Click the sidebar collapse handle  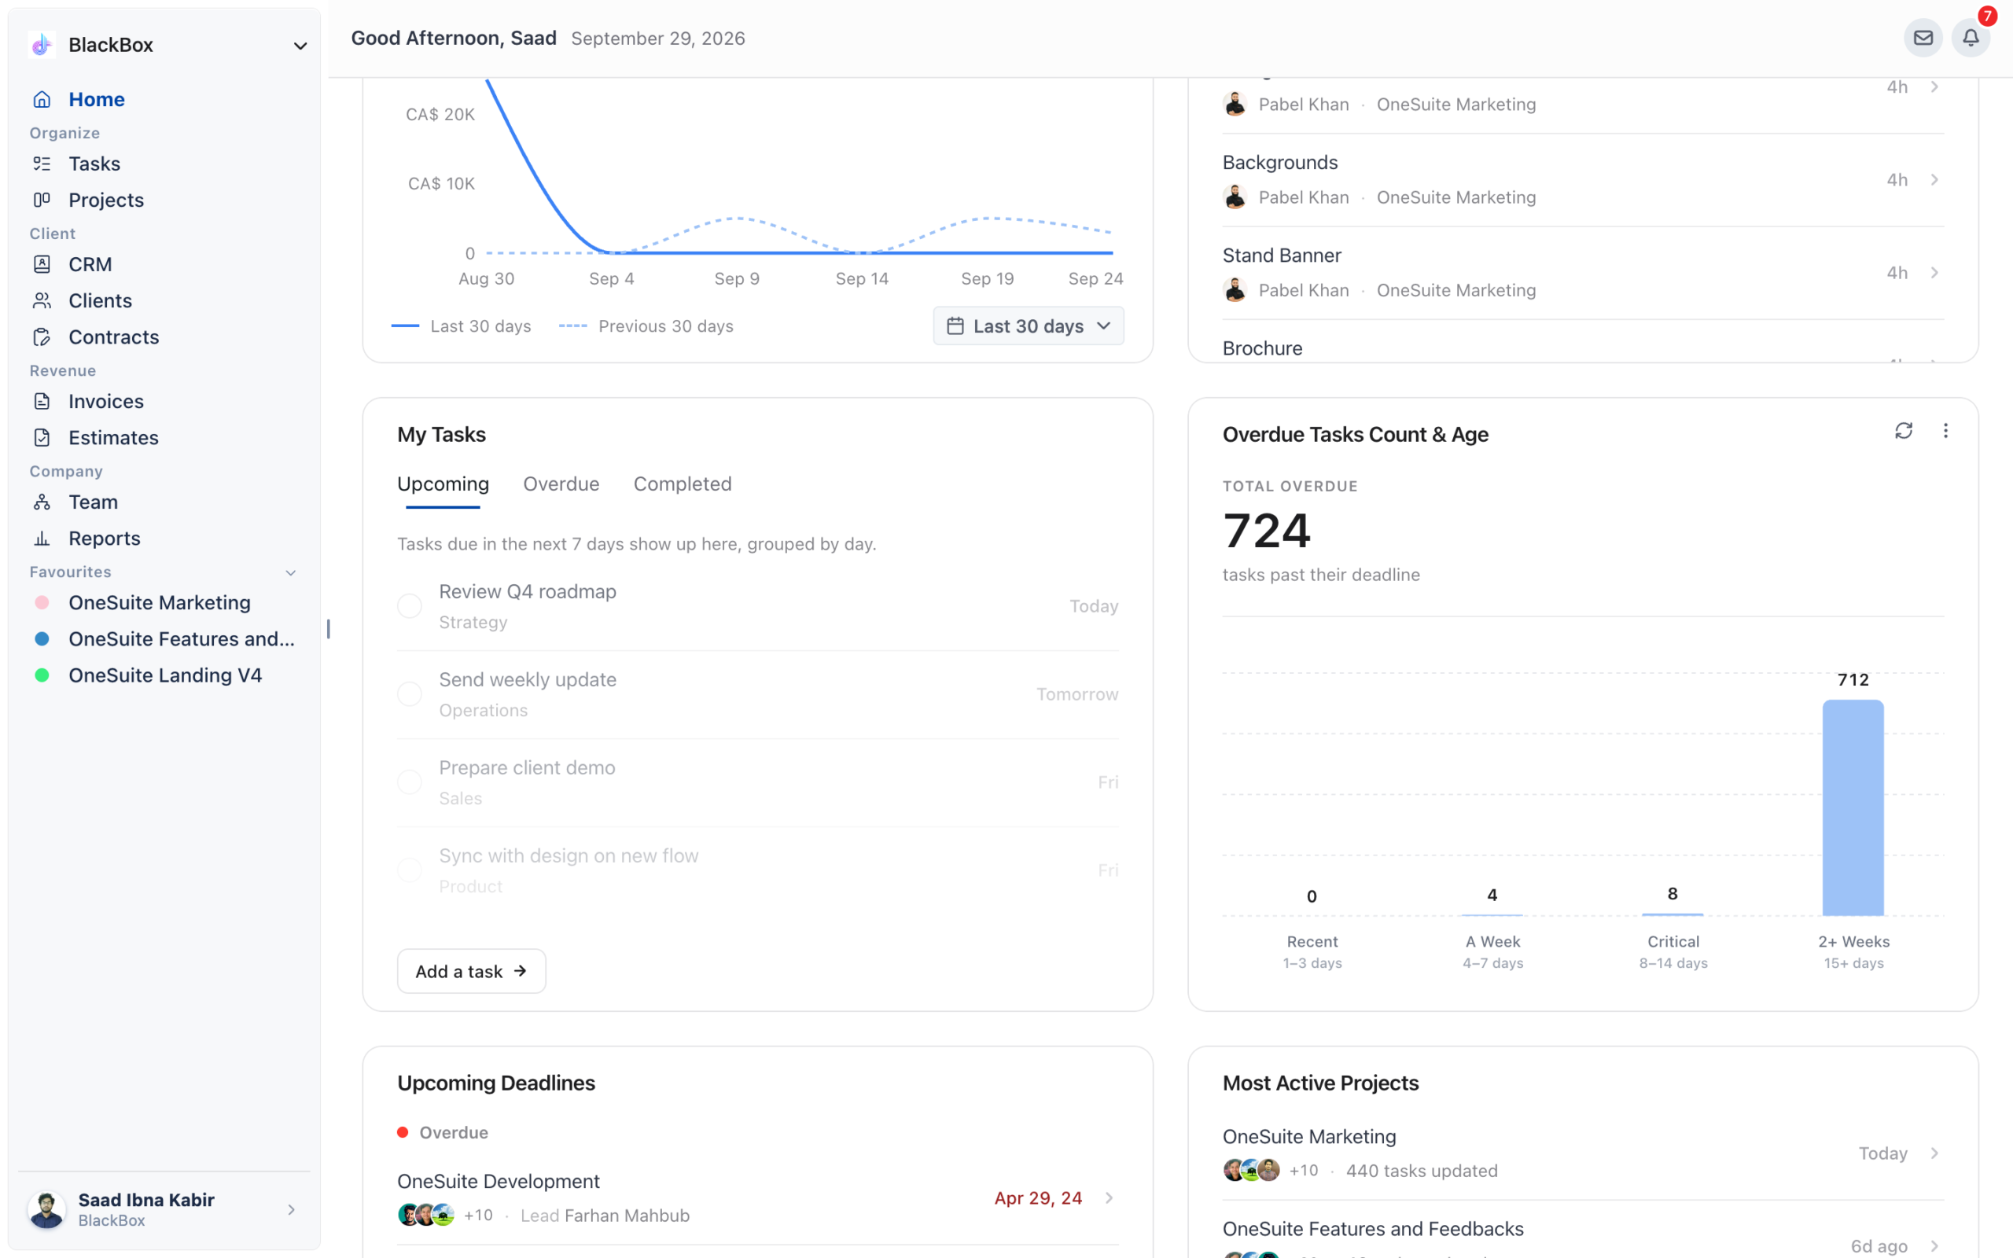329,629
